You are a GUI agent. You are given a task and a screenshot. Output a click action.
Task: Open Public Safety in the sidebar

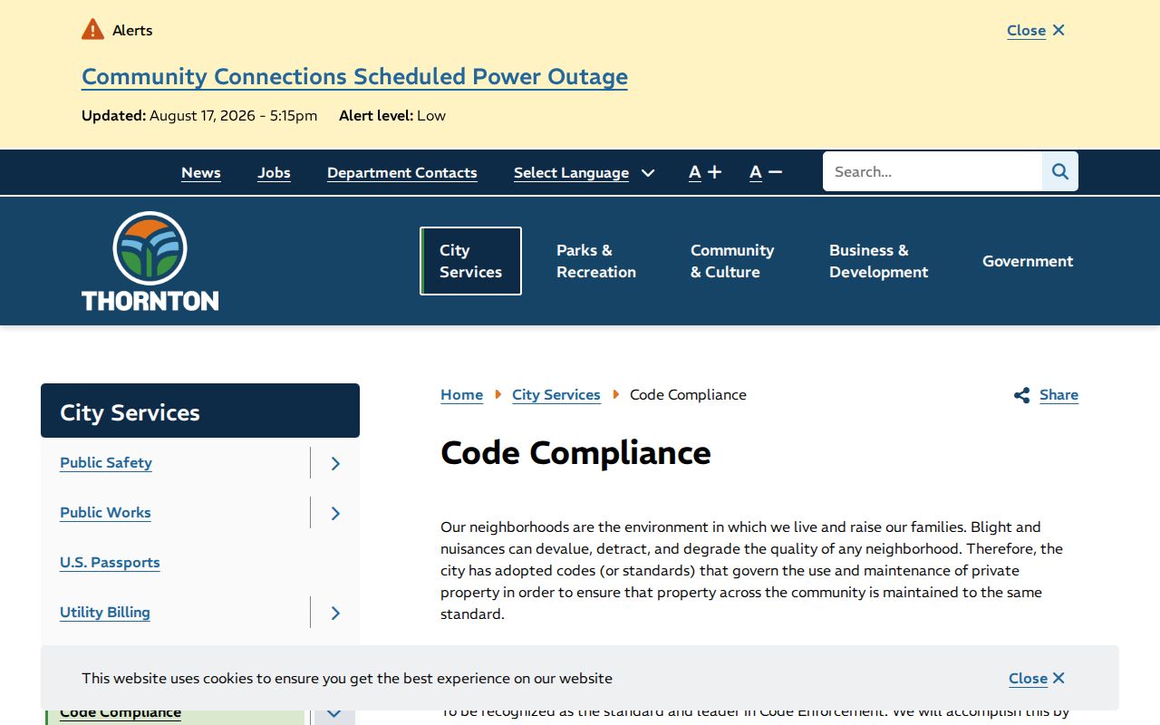(x=106, y=463)
